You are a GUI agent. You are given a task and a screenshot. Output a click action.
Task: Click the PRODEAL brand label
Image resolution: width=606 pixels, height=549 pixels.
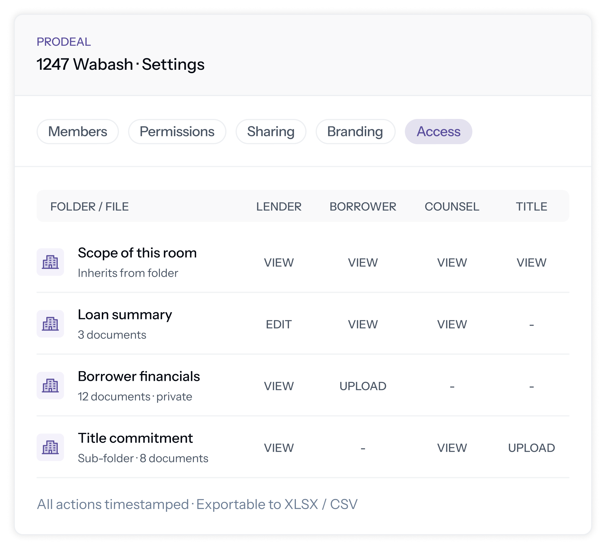(64, 42)
